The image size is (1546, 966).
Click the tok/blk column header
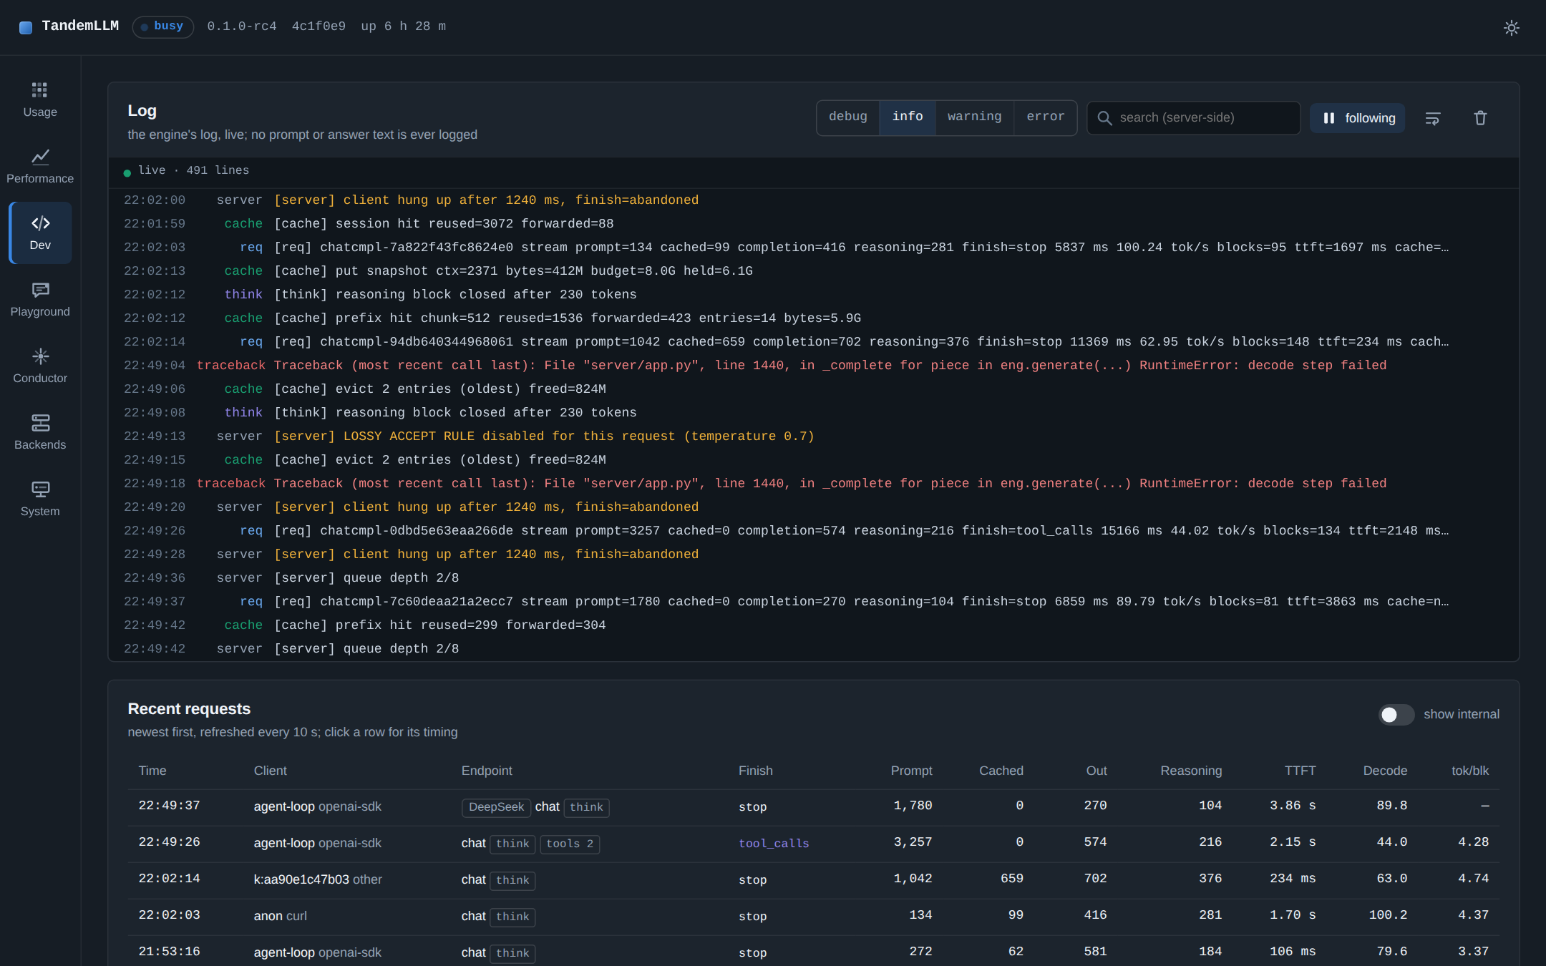[x=1470, y=771]
